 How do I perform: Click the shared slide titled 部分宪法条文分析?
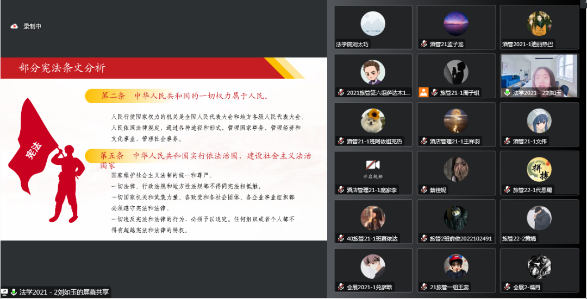164,149
